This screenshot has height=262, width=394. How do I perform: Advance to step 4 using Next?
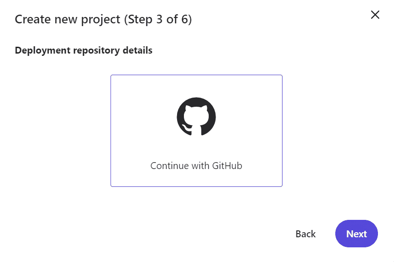click(356, 234)
